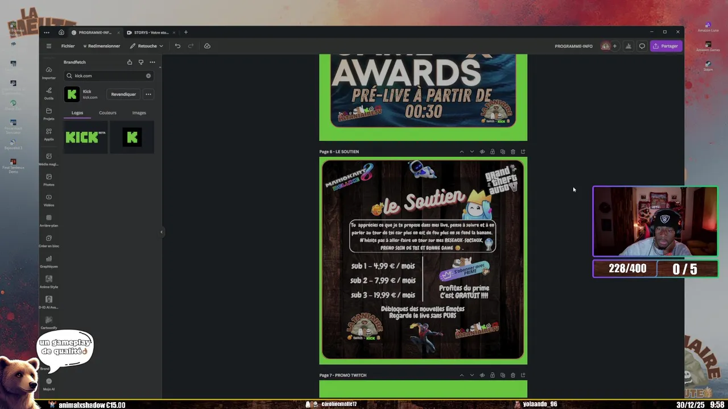Open the three-dot window menu
Screen dimensions: 728x409
[47, 32]
